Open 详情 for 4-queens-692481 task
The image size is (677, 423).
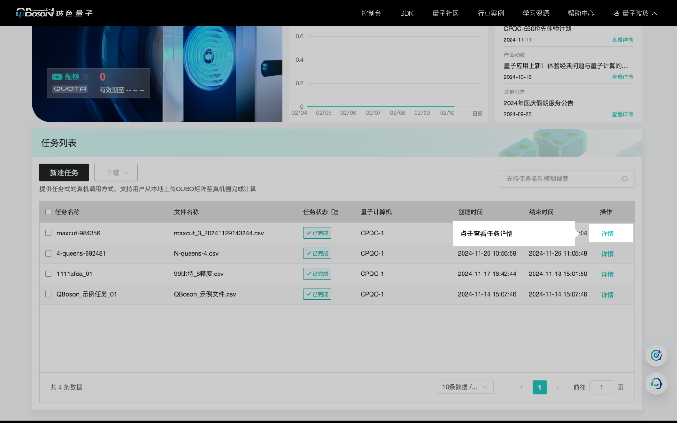(x=607, y=254)
